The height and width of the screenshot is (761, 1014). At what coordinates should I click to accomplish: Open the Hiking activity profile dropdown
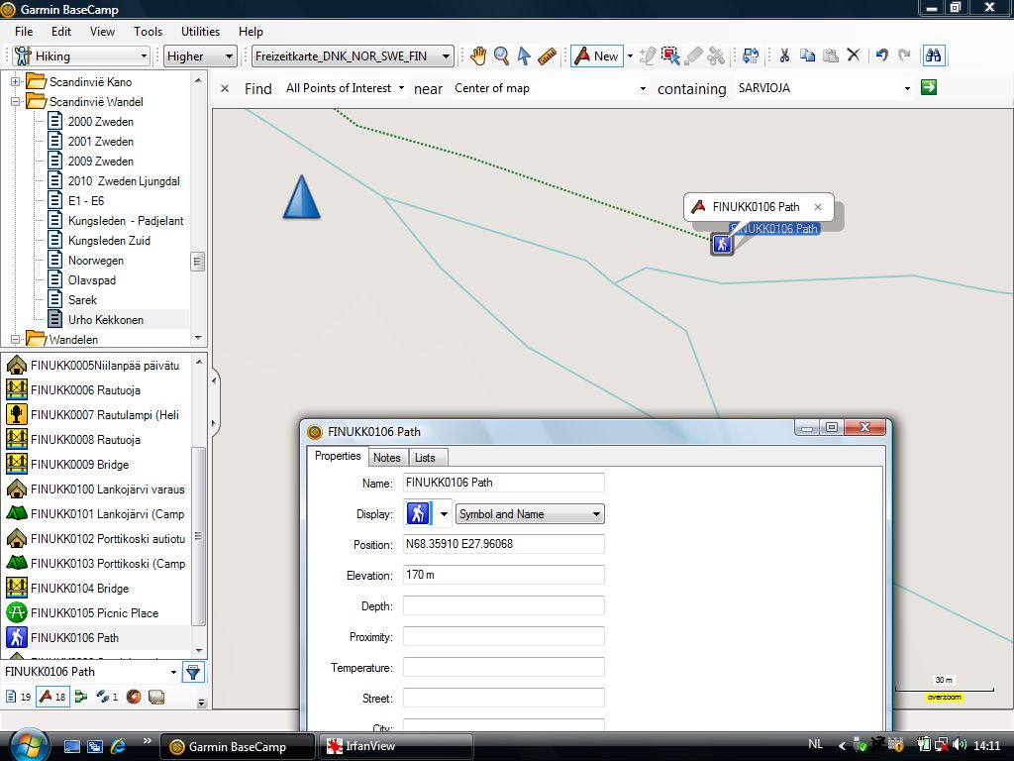pyautogui.click(x=80, y=56)
